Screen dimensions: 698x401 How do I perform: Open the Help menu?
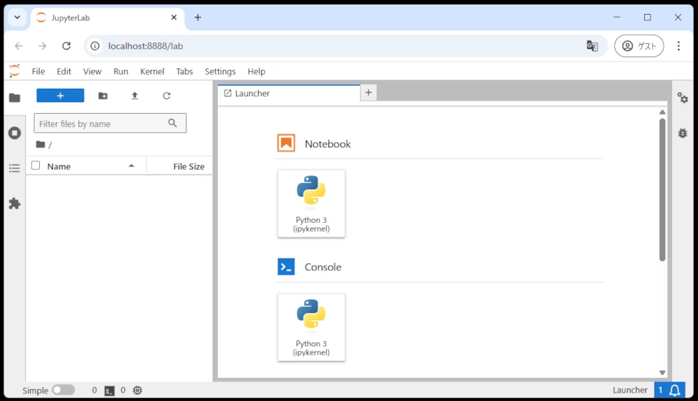pos(256,71)
